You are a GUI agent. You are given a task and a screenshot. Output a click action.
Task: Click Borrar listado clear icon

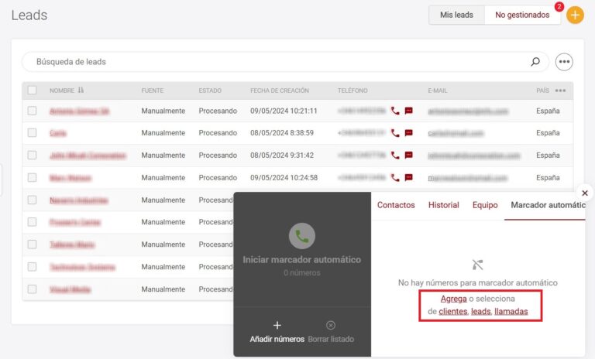point(331,325)
